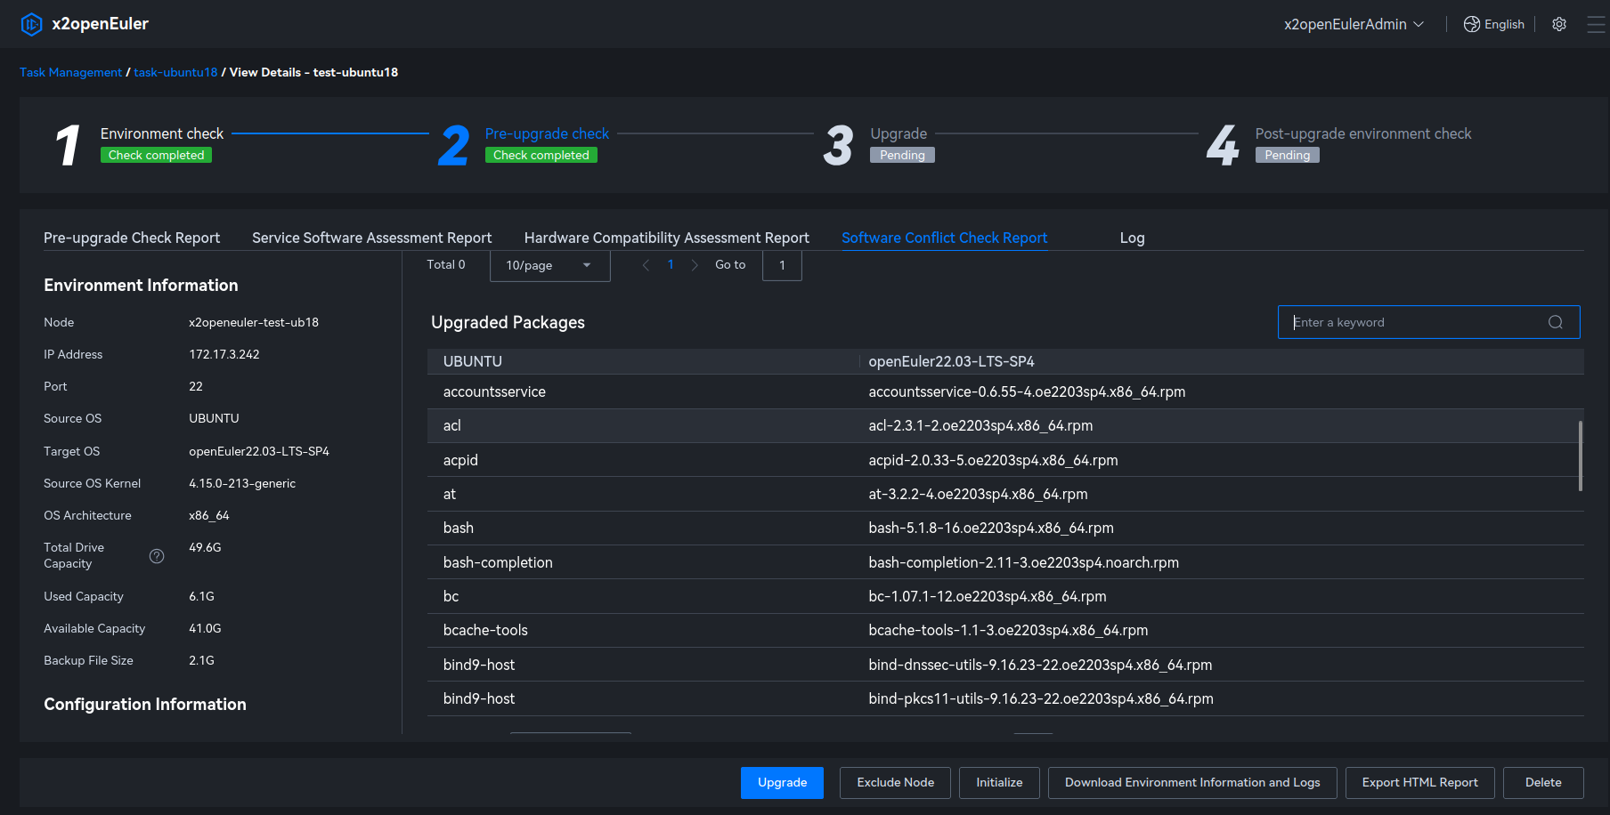Viewport: 1610px width, 815px height.
Task: Click the search magnifier icon
Action: click(x=1556, y=322)
